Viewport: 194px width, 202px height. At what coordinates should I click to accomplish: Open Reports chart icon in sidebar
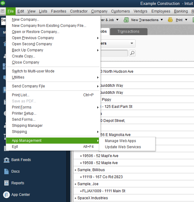(x=6, y=183)
